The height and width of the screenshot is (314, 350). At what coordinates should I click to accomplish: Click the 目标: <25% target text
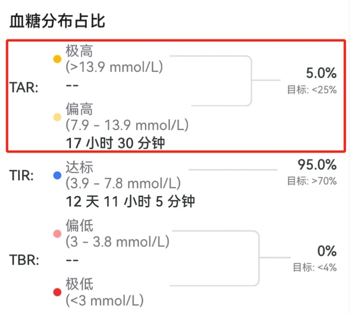312,90
